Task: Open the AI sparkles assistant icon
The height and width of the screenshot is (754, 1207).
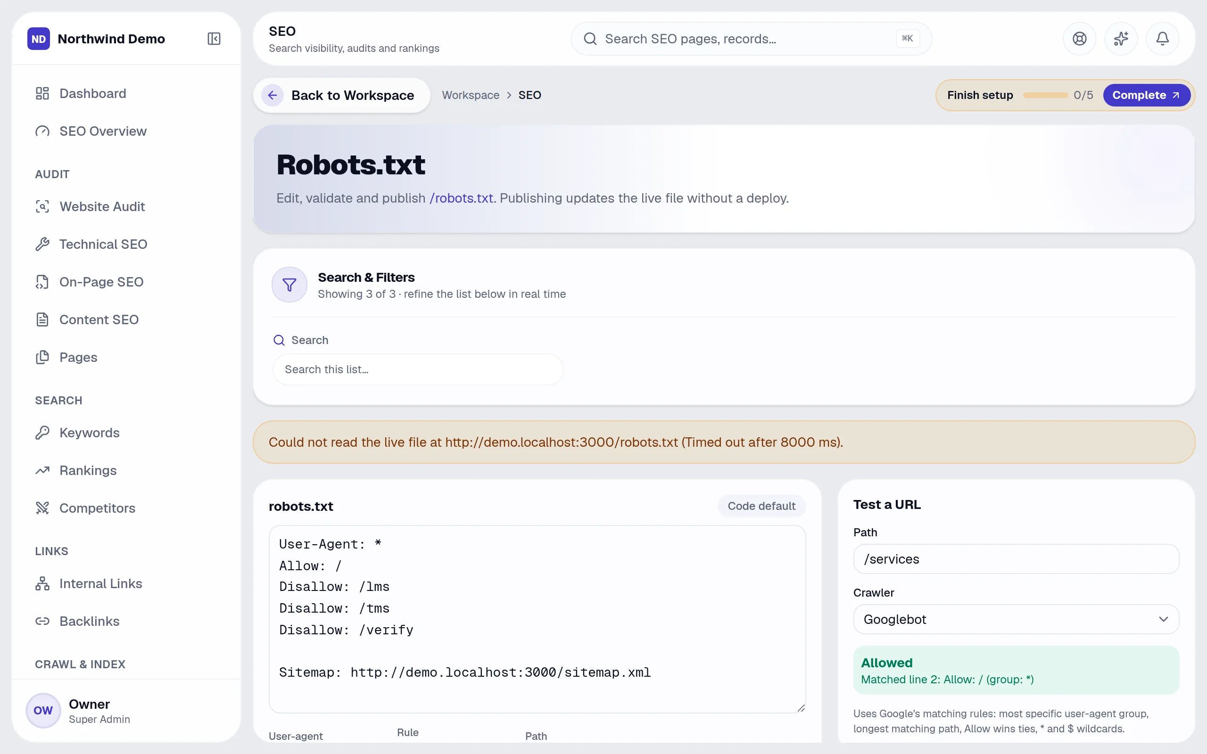Action: tap(1121, 38)
